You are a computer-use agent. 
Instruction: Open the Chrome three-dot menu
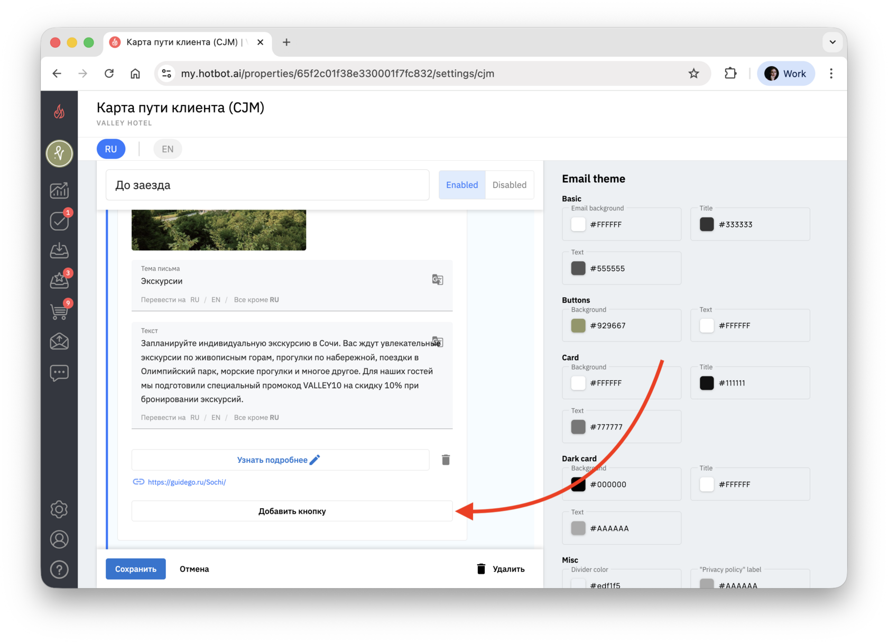(831, 74)
